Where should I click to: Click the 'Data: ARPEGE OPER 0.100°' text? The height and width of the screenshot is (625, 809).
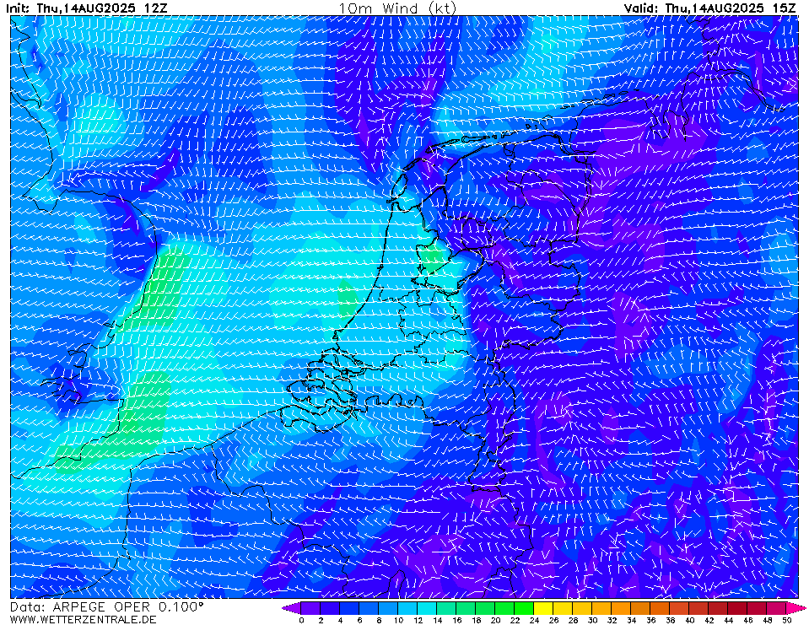click(107, 607)
